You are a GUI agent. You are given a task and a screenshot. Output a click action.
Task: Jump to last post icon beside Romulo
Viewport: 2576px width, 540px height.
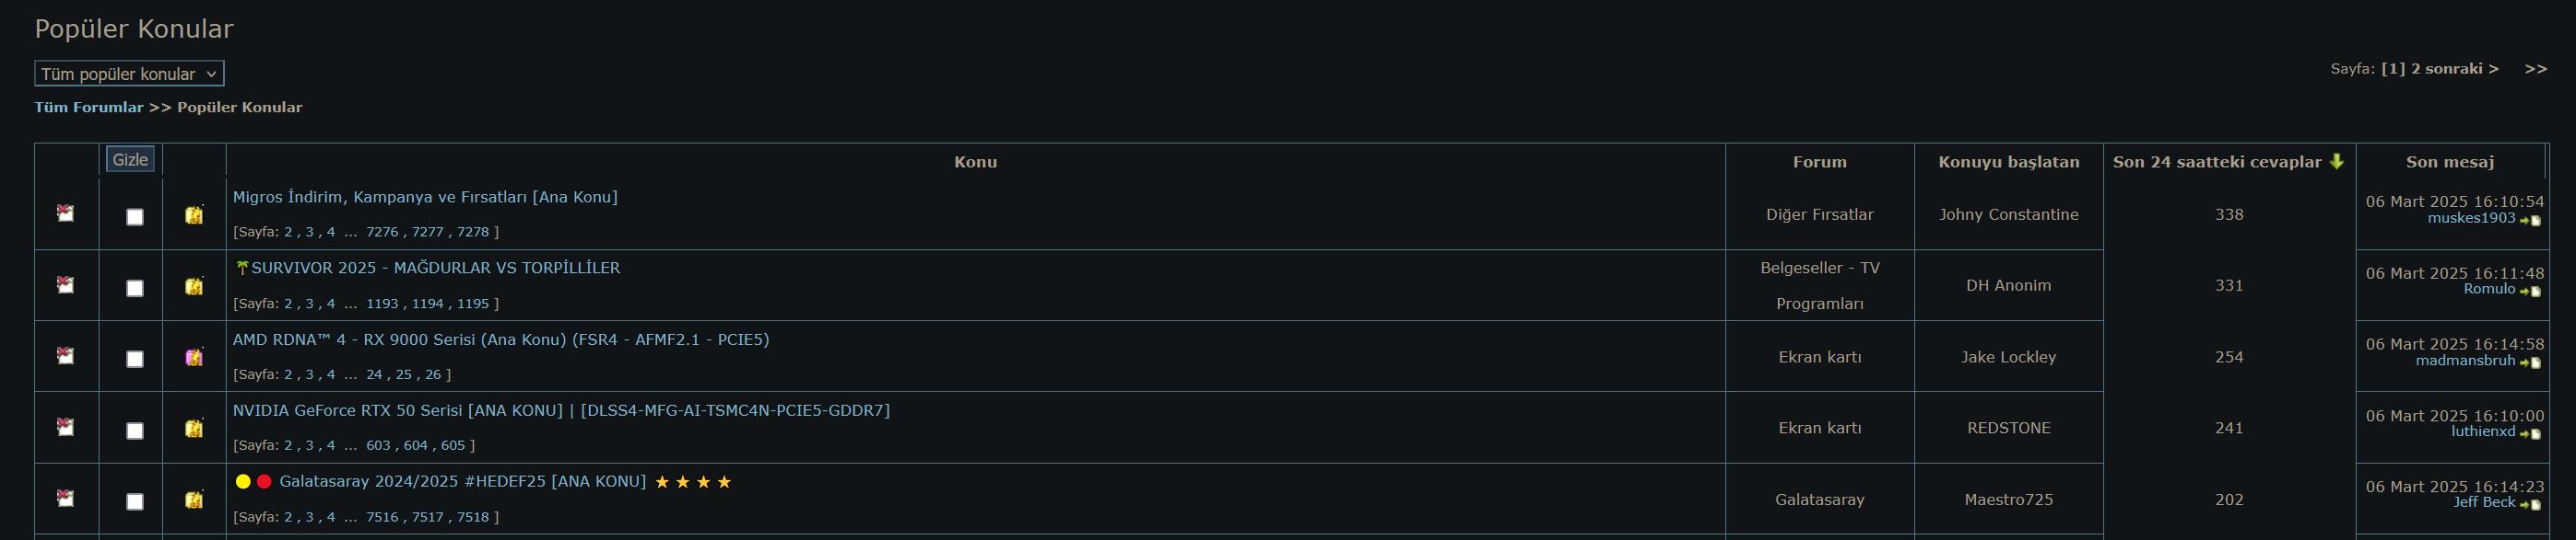[x=2530, y=291]
